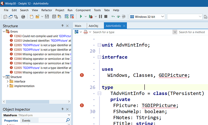
Task: Expand the interface node in Structure
Action: click(x=8, y=81)
